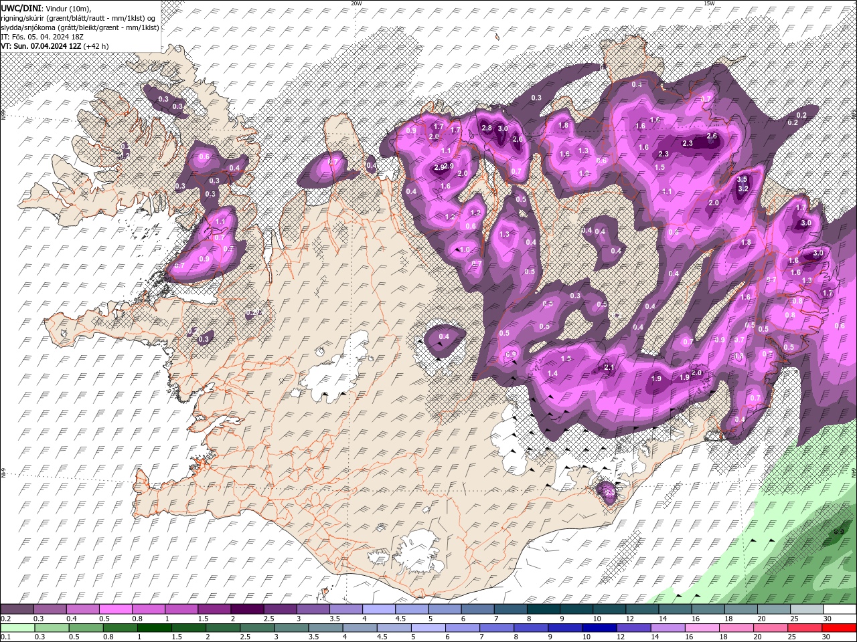Click the '20' label on the rain scale
The width and height of the screenshot is (857, 642).
coord(759,637)
